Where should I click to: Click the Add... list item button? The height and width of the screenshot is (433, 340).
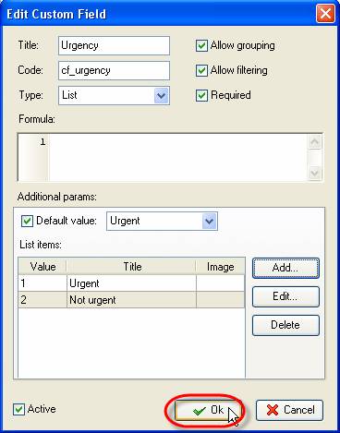pyautogui.click(x=285, y=268)
